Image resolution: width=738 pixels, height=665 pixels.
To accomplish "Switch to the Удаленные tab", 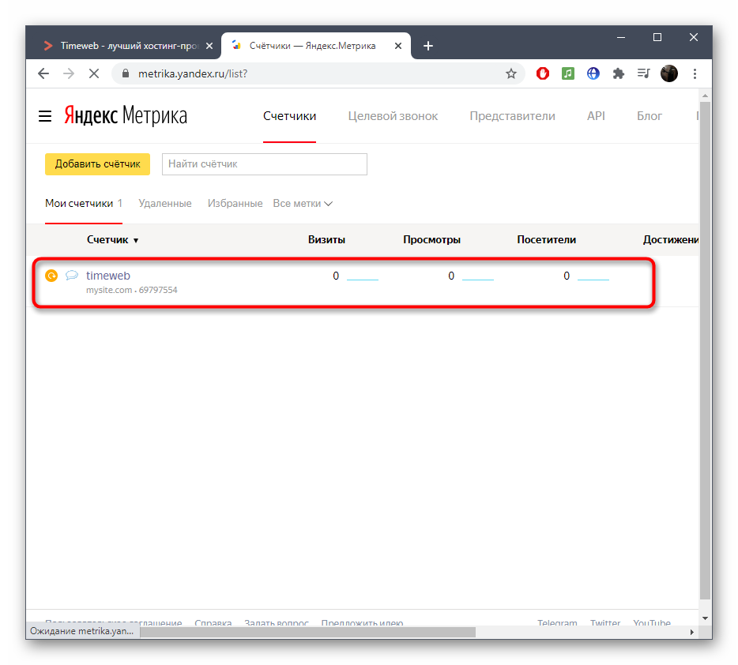I will point(165,204).
